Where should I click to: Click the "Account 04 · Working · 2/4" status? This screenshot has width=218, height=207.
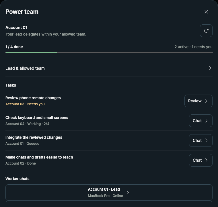click(27, 124)
